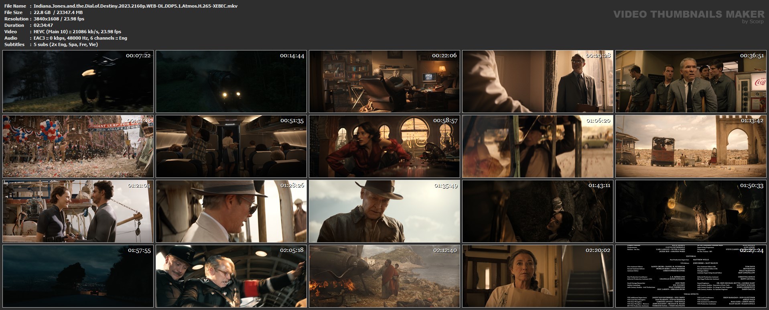Click the 01:28:26 thumbnail

point(231,211)
